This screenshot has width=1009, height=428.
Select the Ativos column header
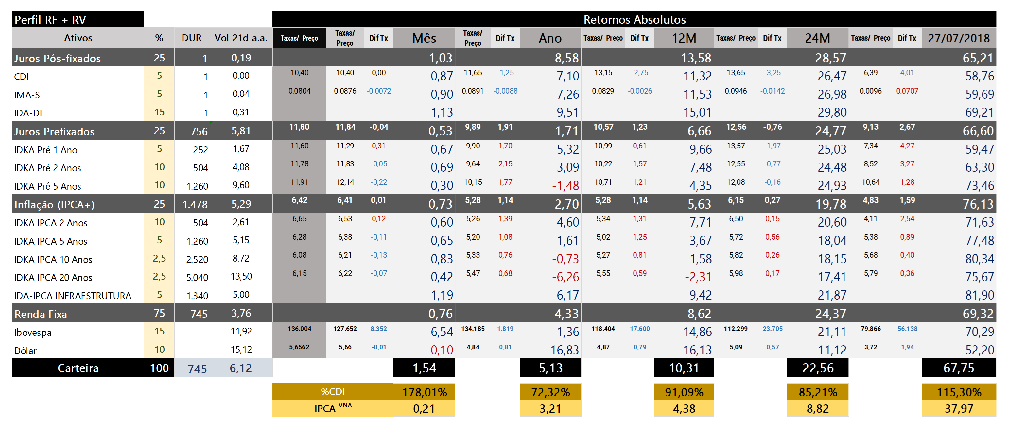point(78,38)
